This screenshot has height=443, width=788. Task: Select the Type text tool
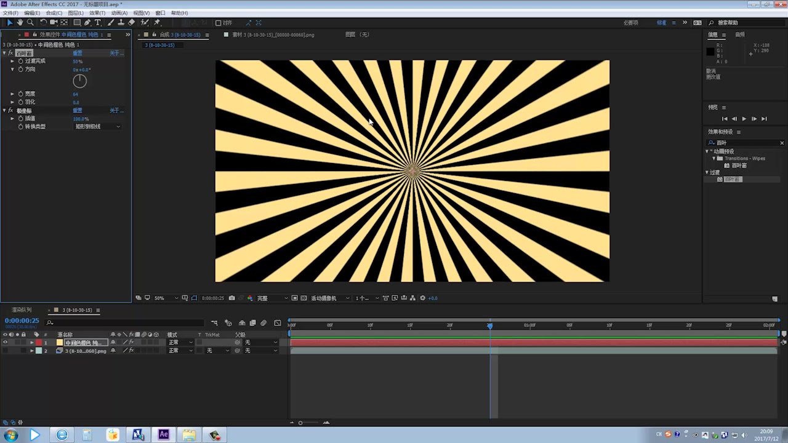(97, 22)
